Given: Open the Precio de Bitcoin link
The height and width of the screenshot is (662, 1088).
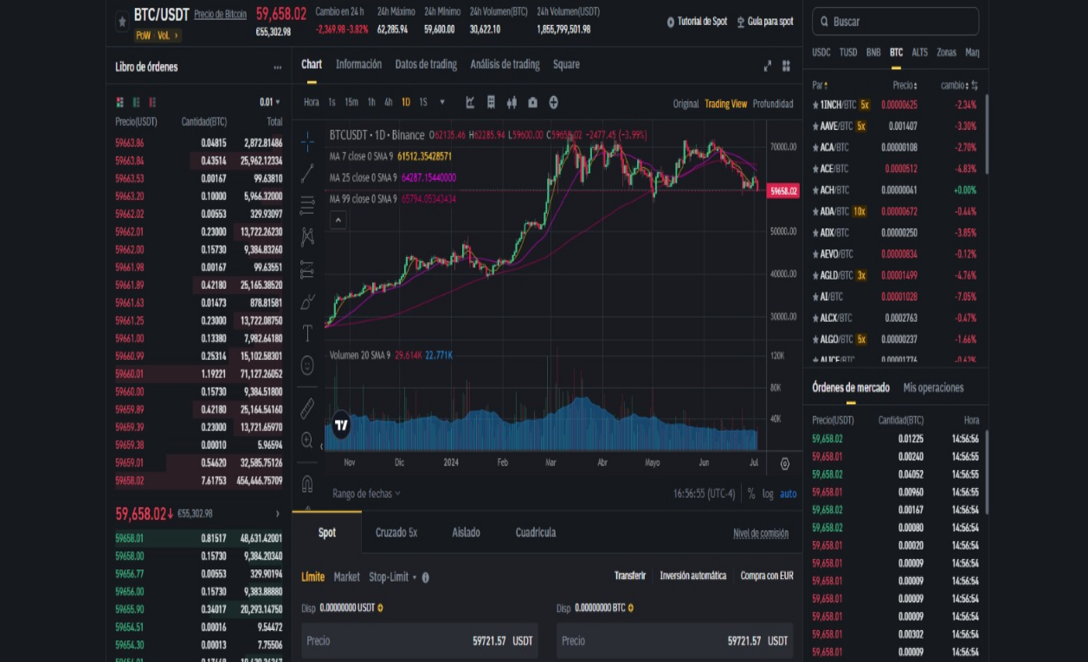Looking at the screenshot, I should pos(220,15).
